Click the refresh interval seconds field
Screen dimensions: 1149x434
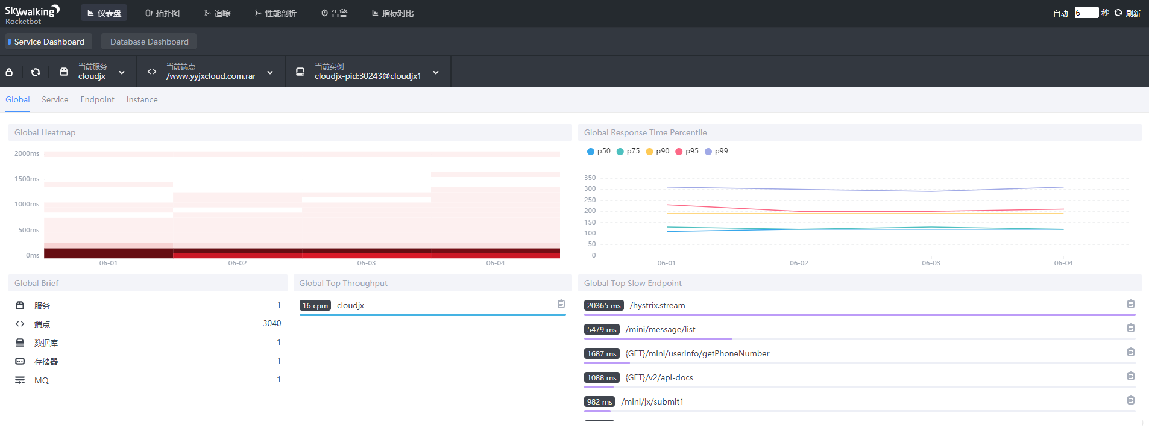pos(1086,13)
